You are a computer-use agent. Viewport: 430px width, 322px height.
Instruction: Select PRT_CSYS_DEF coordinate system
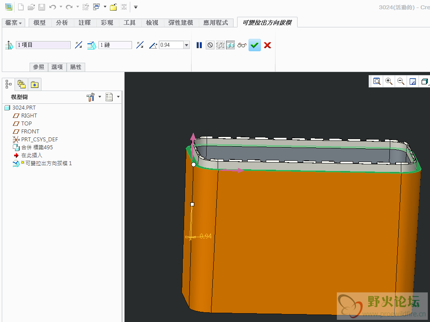(35, 140)
